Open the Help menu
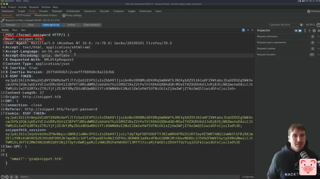This screenshot has width=320, height=179. (55, 7)
